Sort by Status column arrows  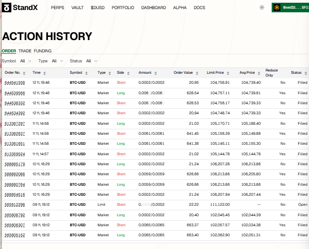[306, 73]
